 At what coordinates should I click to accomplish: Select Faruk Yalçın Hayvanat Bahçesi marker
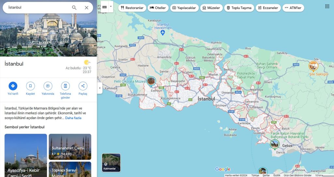(x=275, y=144)
